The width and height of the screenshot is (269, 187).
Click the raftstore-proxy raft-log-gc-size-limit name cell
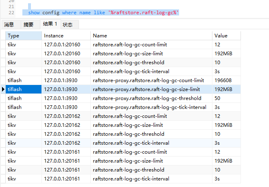(x=146, y=89)
